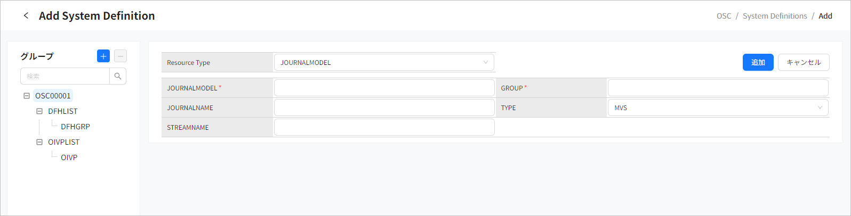Click the JOURNALNAME text field
This screenshot has width=851, height=216.
pyautogui.click(x=384, y=107)
